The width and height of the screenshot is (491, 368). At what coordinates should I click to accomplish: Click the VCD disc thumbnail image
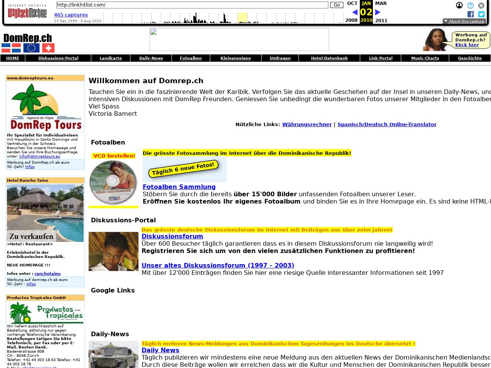tap(113, 182)
